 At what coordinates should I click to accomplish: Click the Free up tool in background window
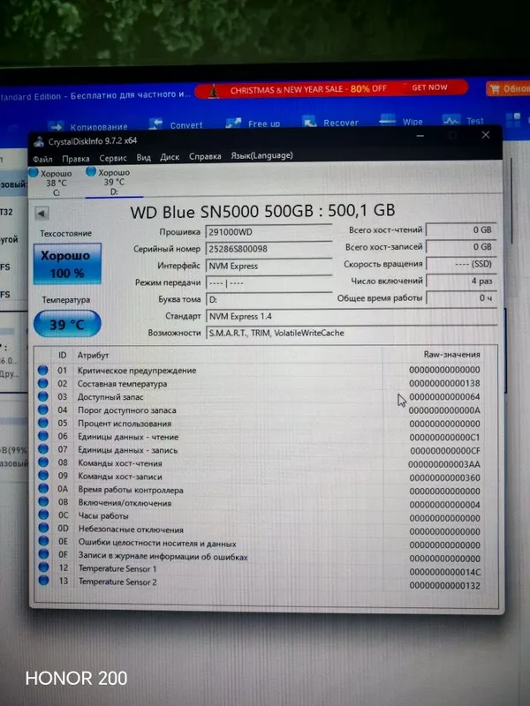(253, 124)
